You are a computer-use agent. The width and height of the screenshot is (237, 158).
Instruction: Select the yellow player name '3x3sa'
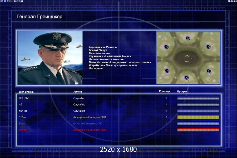pyautogui.click(x=22, y=117)
